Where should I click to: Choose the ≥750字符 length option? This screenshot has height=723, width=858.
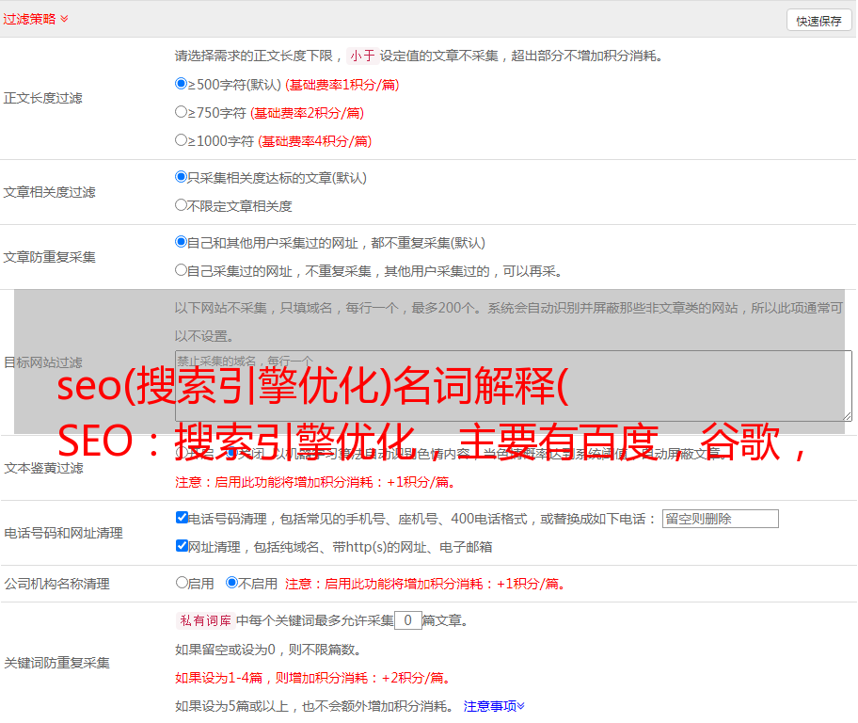181,112
